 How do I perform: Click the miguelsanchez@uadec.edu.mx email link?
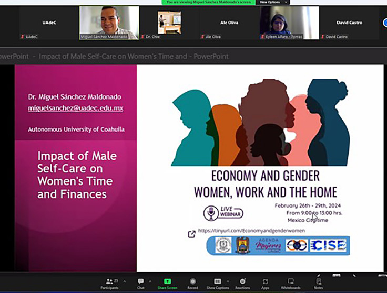75,108
